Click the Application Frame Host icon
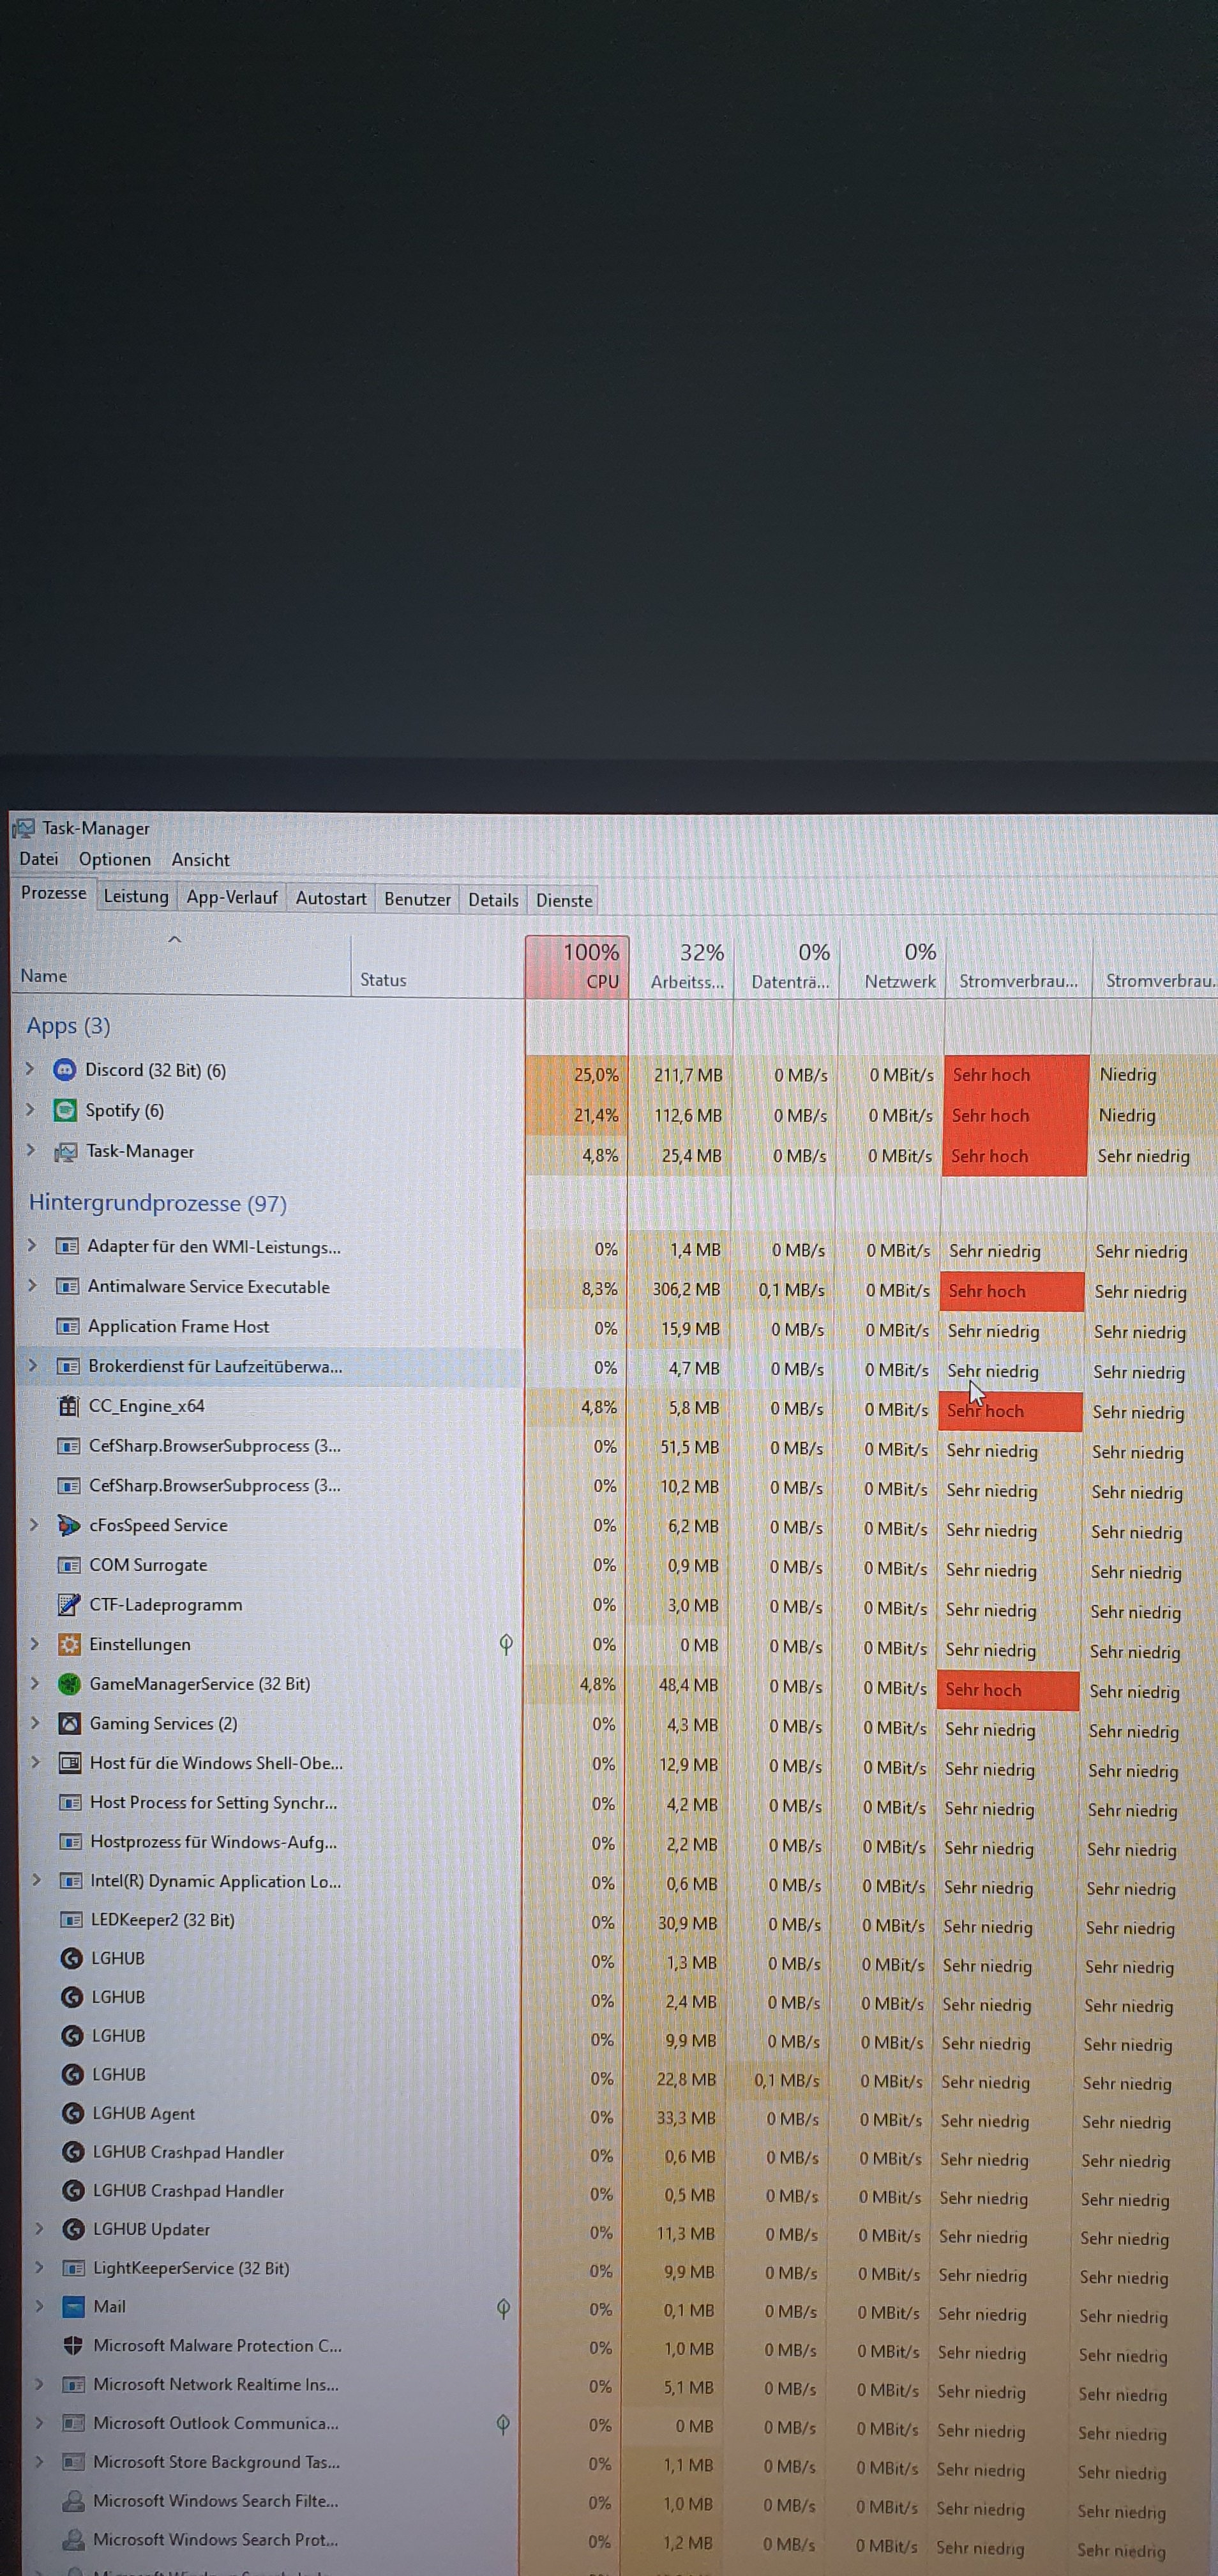Image resolution: width=1218 pixels, height=2576 pixels. (x=68, y=1327)
